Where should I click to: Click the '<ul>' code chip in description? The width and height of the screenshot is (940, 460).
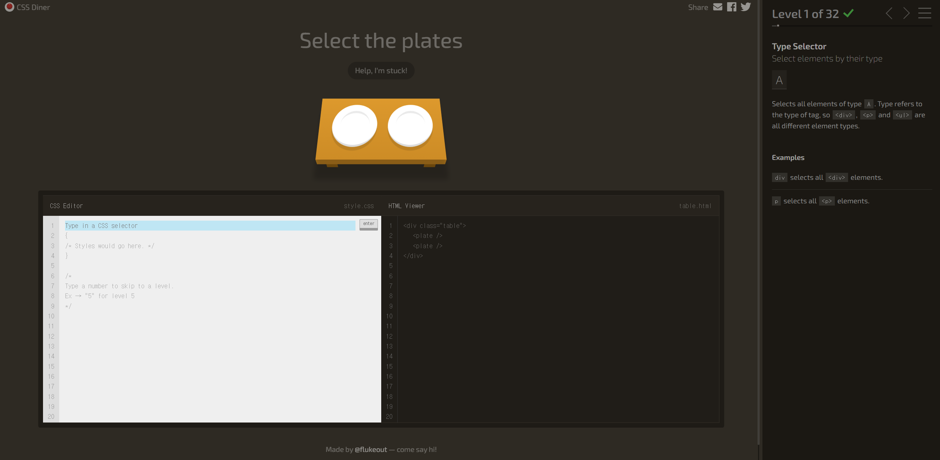[x=902, y=115]
